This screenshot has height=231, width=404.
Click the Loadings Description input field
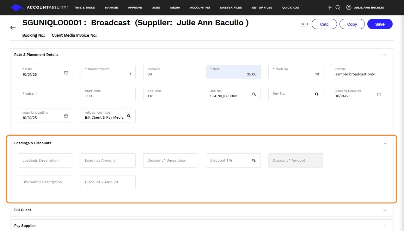click(x=46, y=160)
